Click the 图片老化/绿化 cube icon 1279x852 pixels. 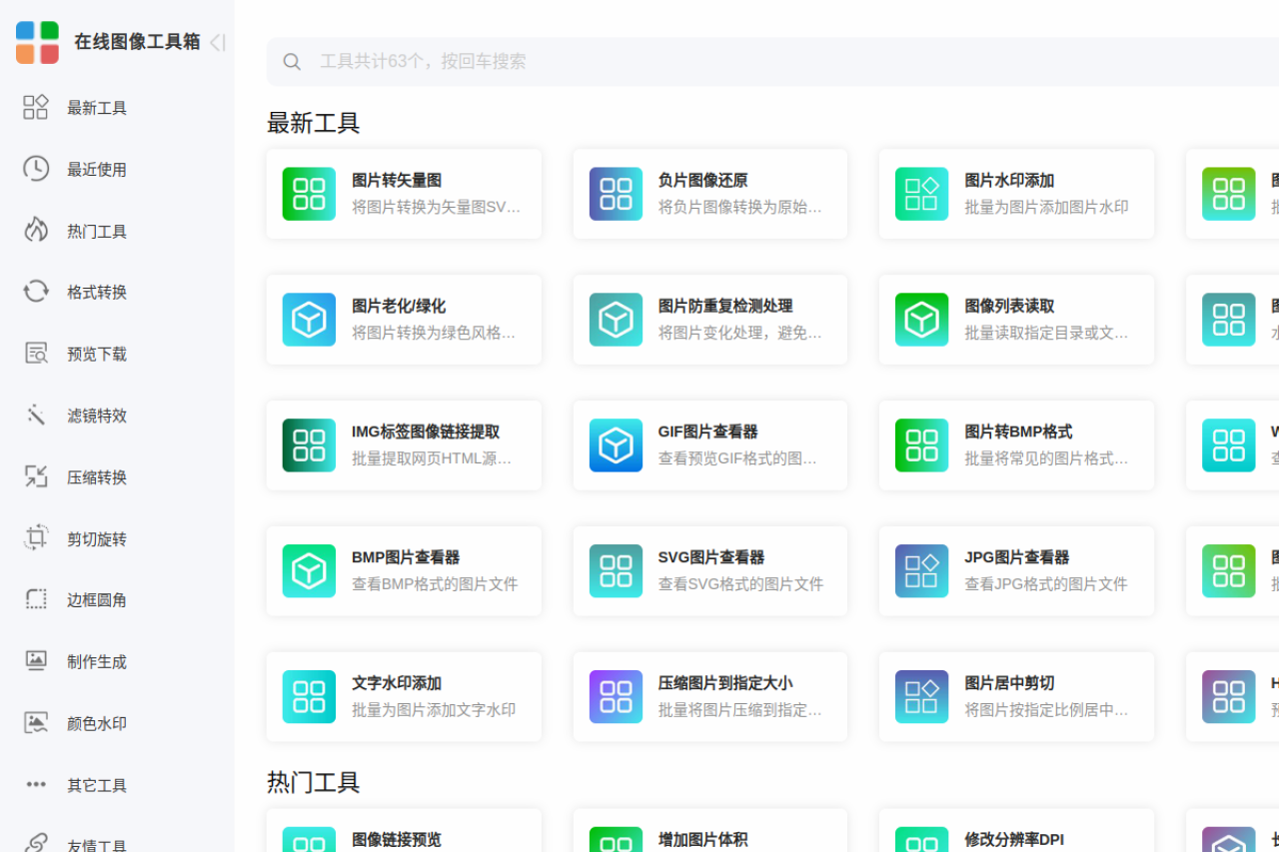[x=309, y=320]
